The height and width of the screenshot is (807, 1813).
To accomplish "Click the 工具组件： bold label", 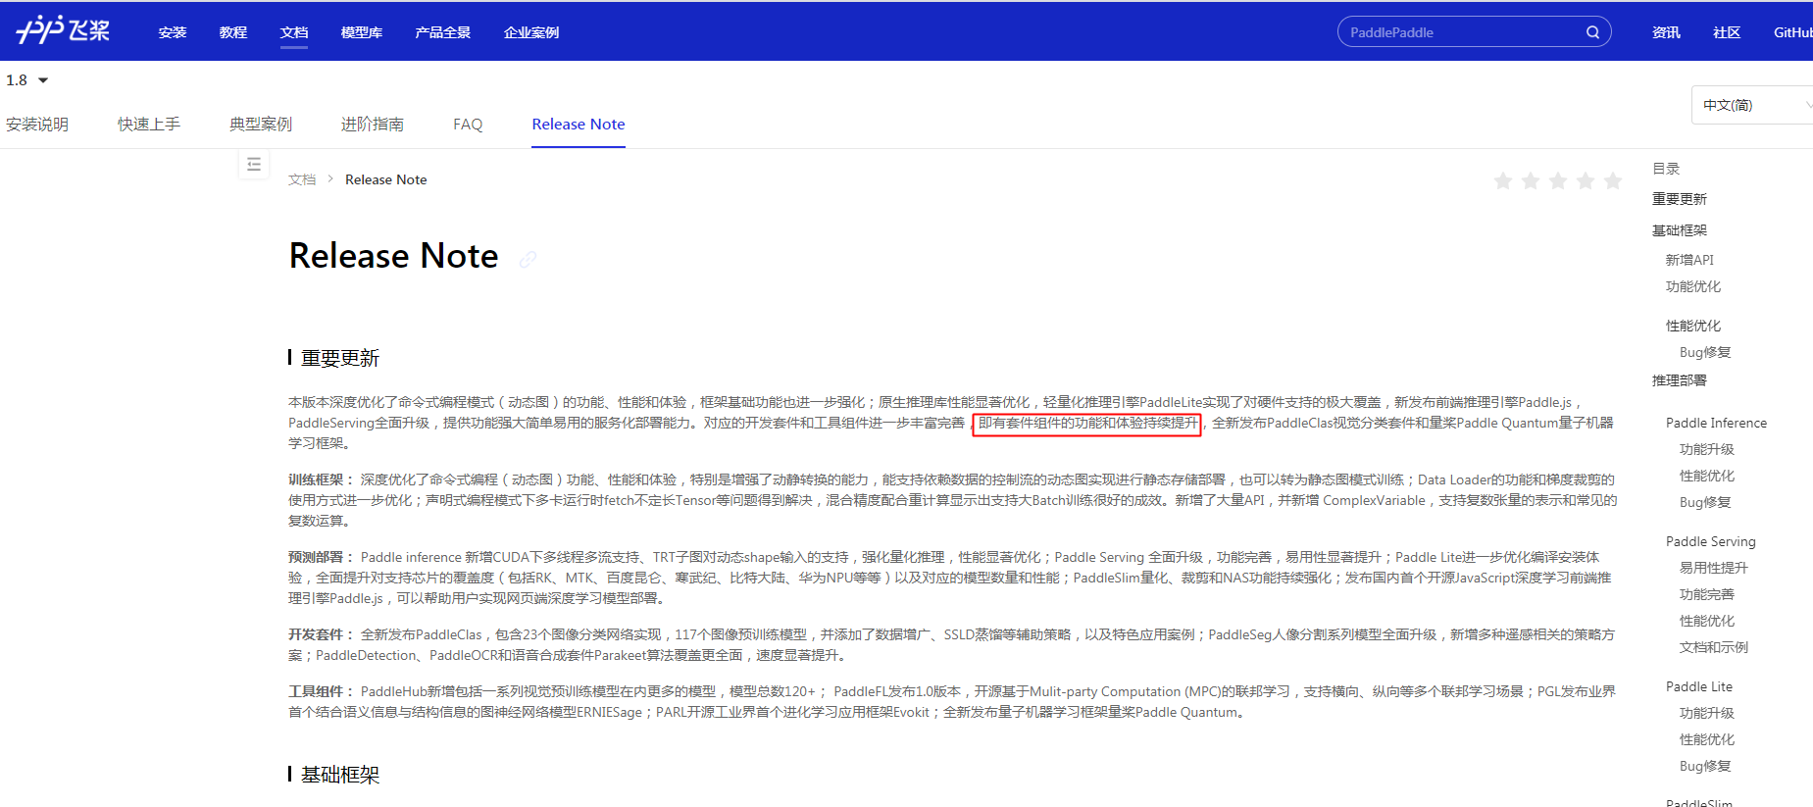I will coord(321,691).
